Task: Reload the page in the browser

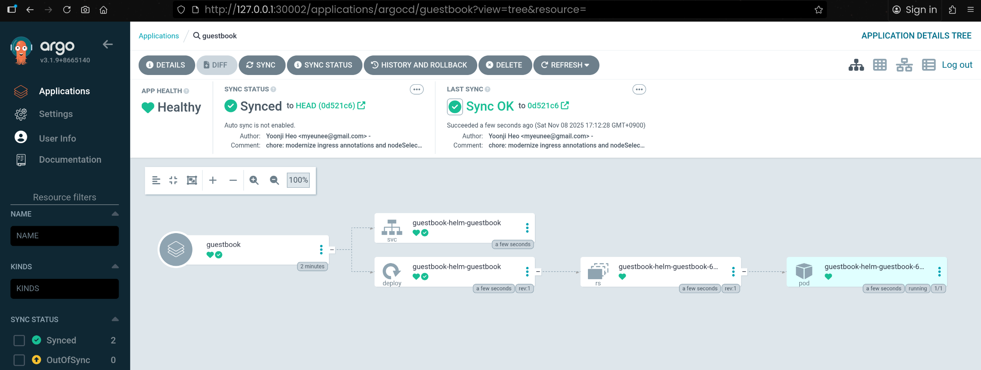Action: (67, 10)
